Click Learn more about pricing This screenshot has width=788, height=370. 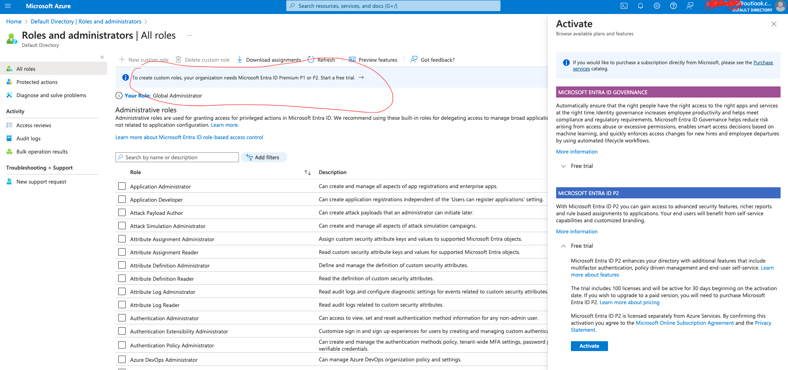[629, 303]
